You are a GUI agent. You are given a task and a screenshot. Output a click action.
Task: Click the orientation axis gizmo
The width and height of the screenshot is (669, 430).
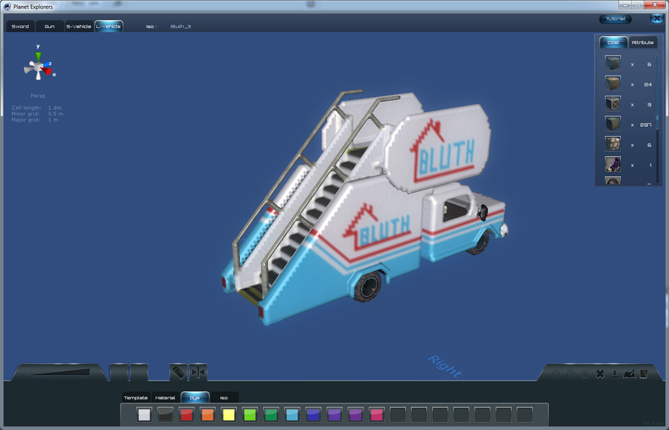(39, 65)
